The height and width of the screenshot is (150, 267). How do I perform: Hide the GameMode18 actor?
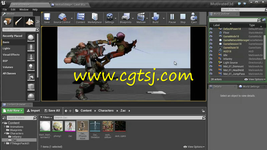[x=211, y=36]
